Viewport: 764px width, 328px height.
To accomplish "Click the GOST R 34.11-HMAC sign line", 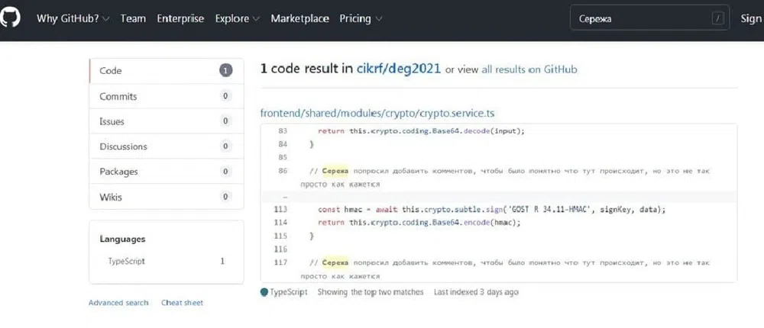I will 491,209.
